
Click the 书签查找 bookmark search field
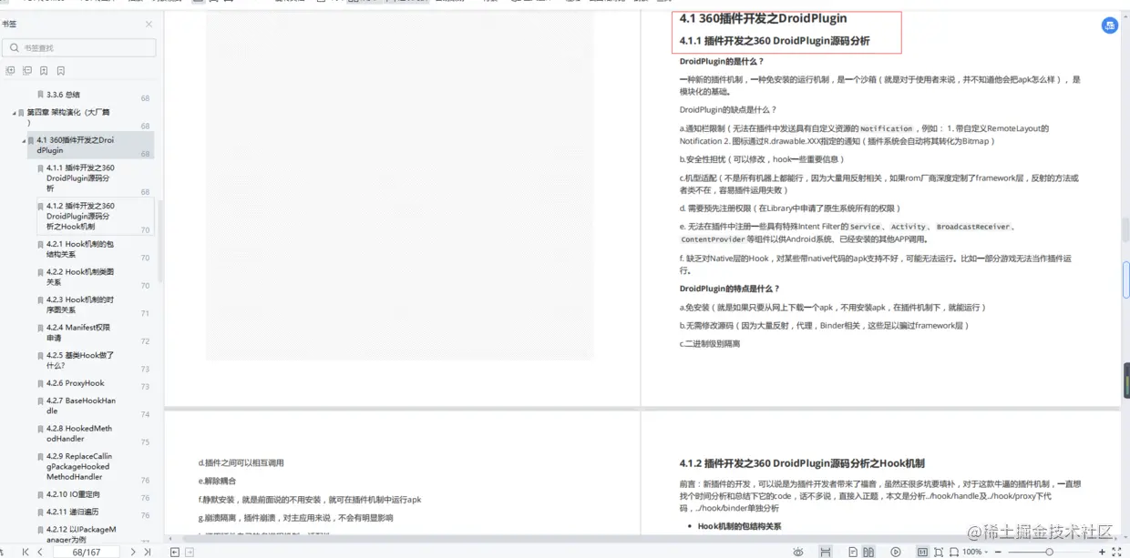pos(80,47)
